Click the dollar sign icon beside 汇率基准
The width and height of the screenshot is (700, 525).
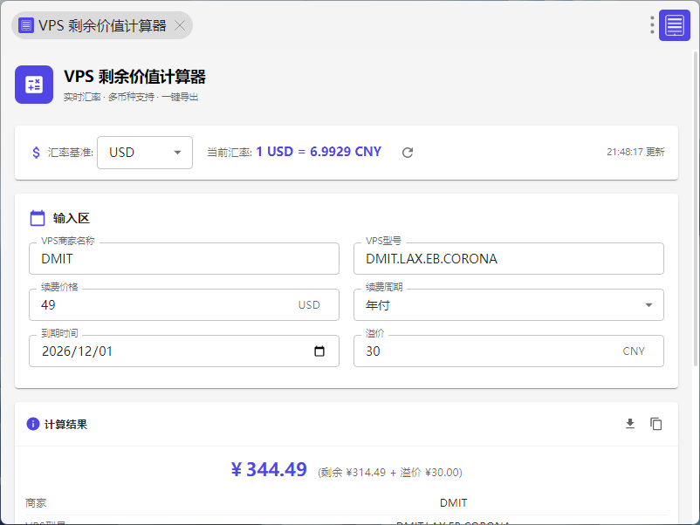coord(36,153)
